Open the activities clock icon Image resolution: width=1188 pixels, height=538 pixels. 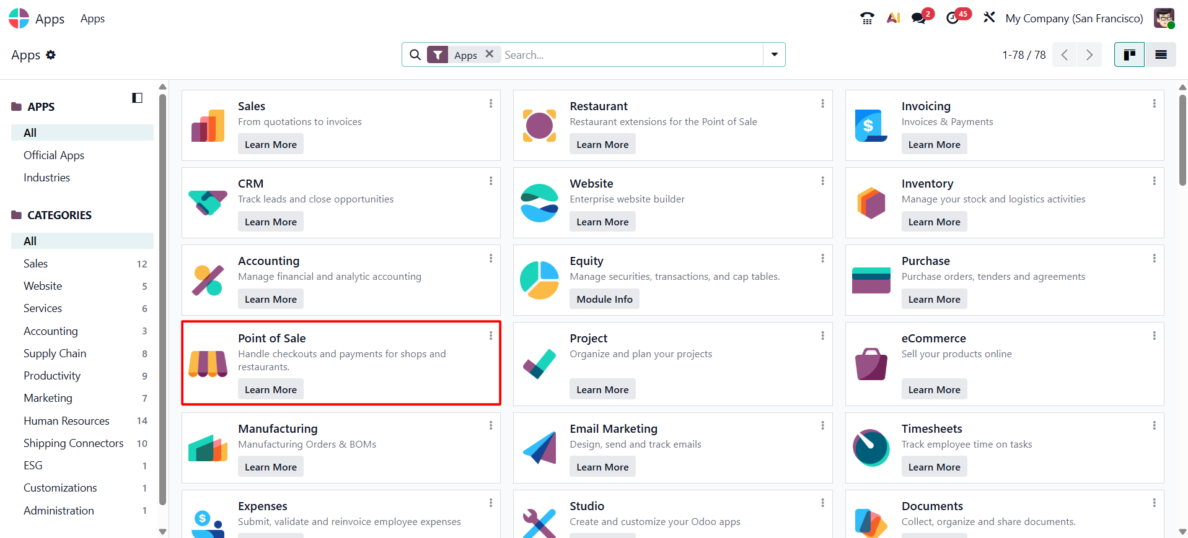(x=953, y=19)
